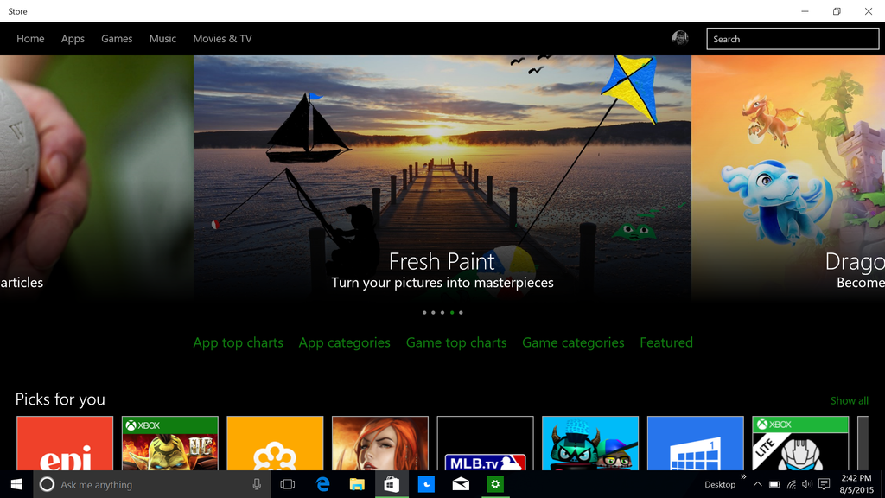Open the Action Center notification icon
This screenshot has width=885, height=498.
pyautogui.click(x=823, y=484)
